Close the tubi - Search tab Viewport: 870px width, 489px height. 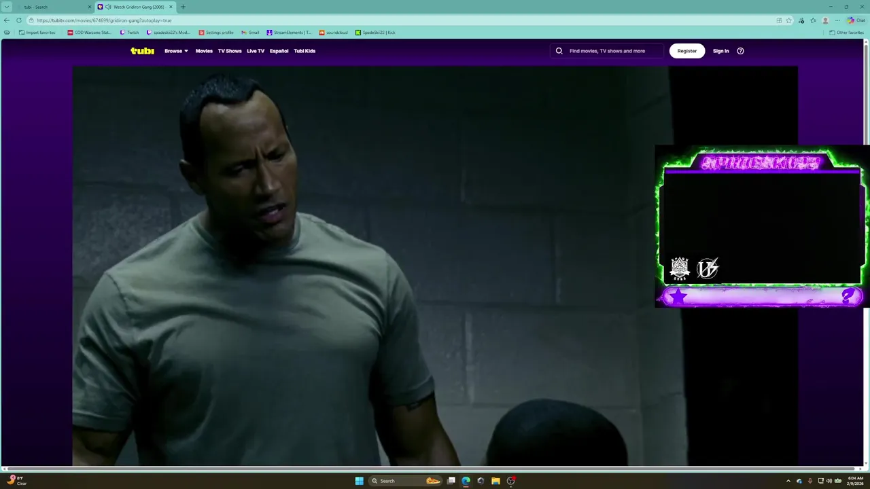click(89, 7)
